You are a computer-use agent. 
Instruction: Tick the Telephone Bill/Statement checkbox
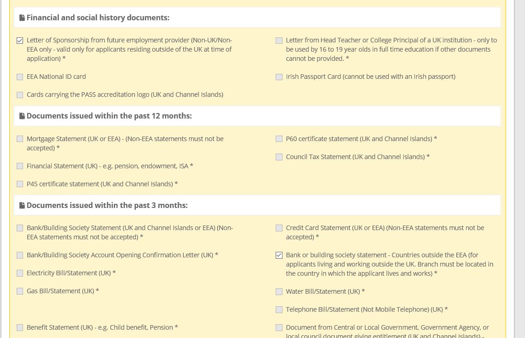tap(279, 310)
